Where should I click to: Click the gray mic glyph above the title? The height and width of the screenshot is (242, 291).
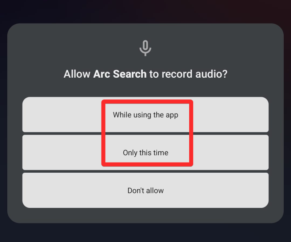point(145,48)
